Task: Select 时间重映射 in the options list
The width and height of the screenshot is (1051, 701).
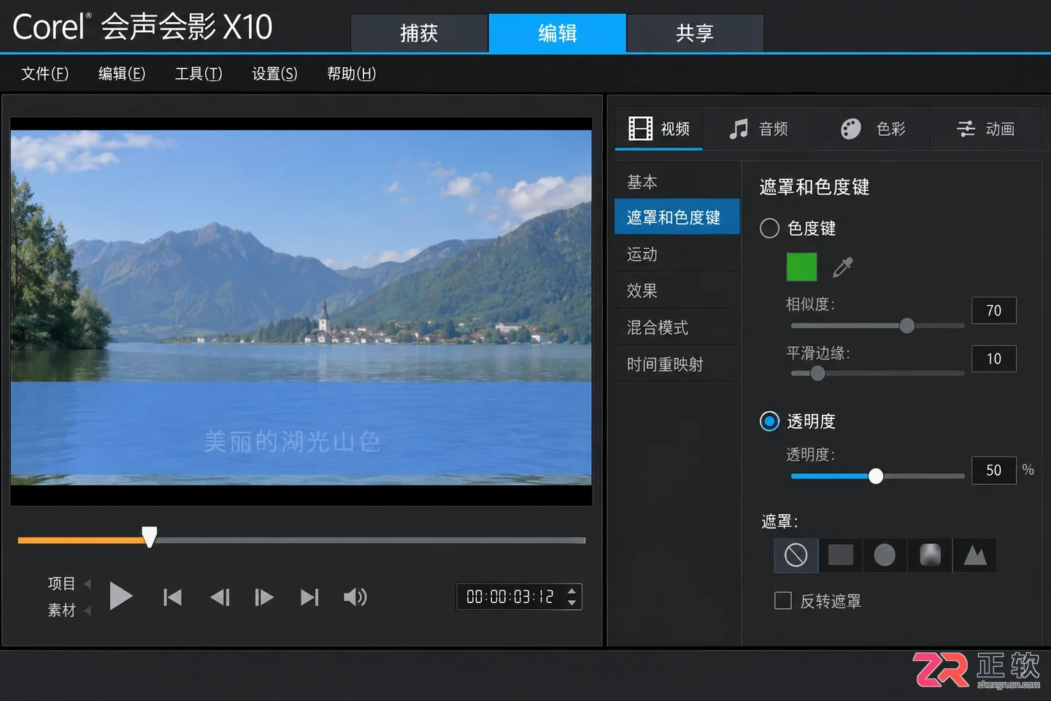Action: pyautogui.click(x=677, y=364)
